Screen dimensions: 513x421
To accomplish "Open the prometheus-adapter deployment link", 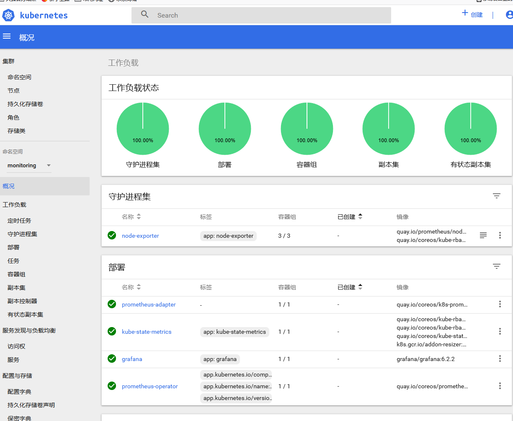I will [149, 304].
